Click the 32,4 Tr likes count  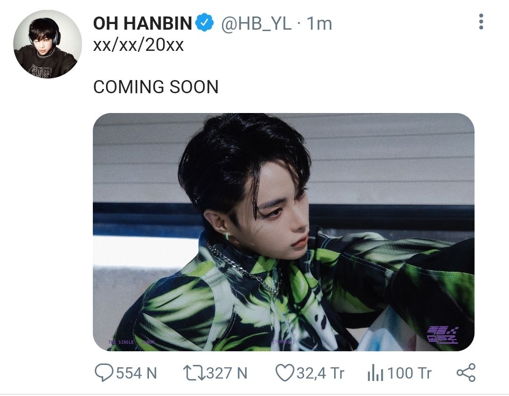pyautogui.click(x=320, y=373)
